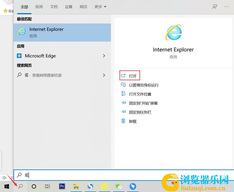
Task: Expand the IE web search result chevron
Action: point(104,75)
